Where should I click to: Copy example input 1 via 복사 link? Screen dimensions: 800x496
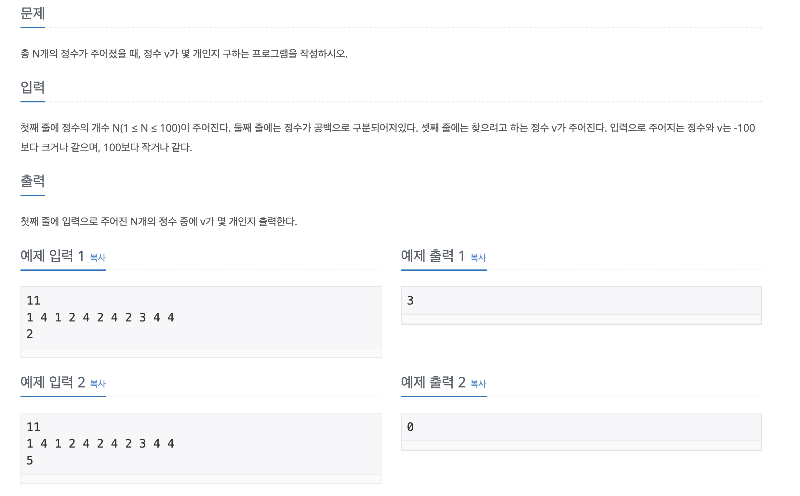98,257
